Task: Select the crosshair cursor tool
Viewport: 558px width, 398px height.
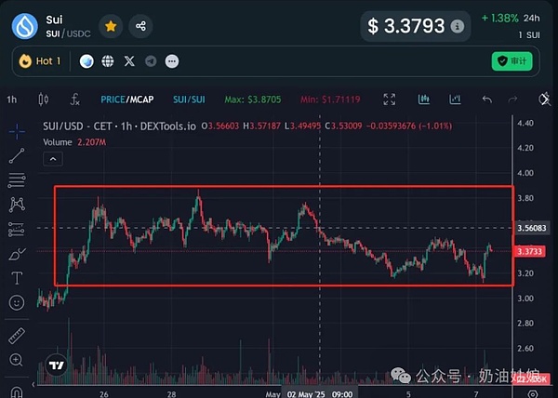Action: click(16, 131)
